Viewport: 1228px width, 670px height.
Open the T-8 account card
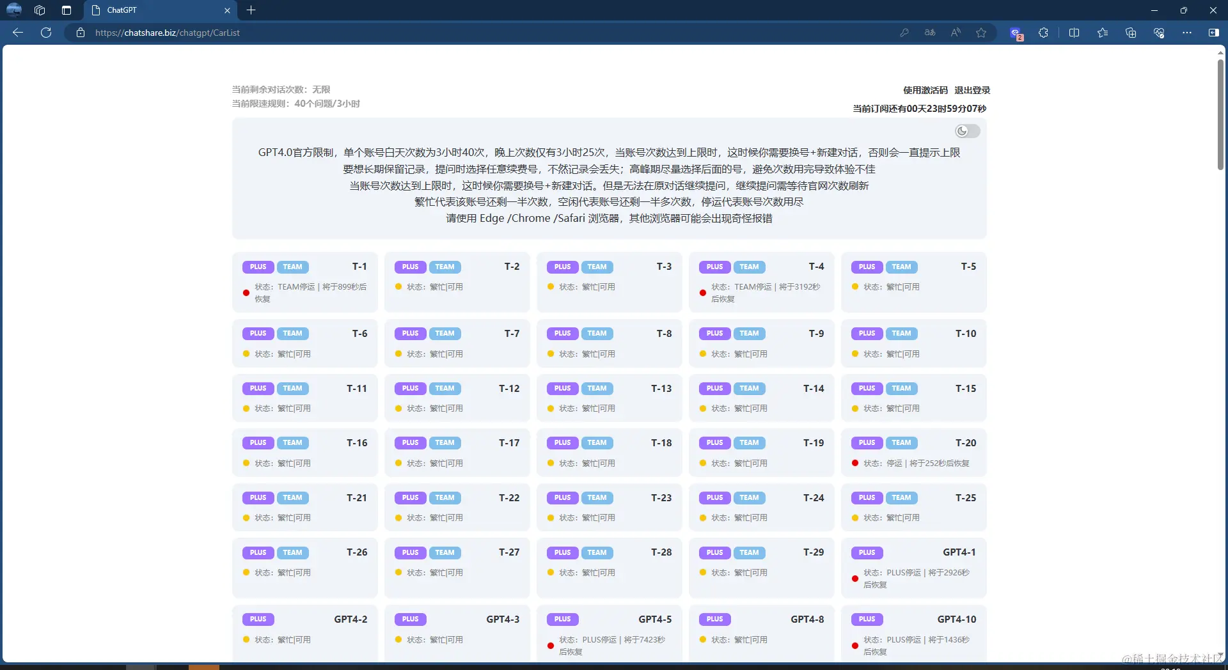point(610,343)
